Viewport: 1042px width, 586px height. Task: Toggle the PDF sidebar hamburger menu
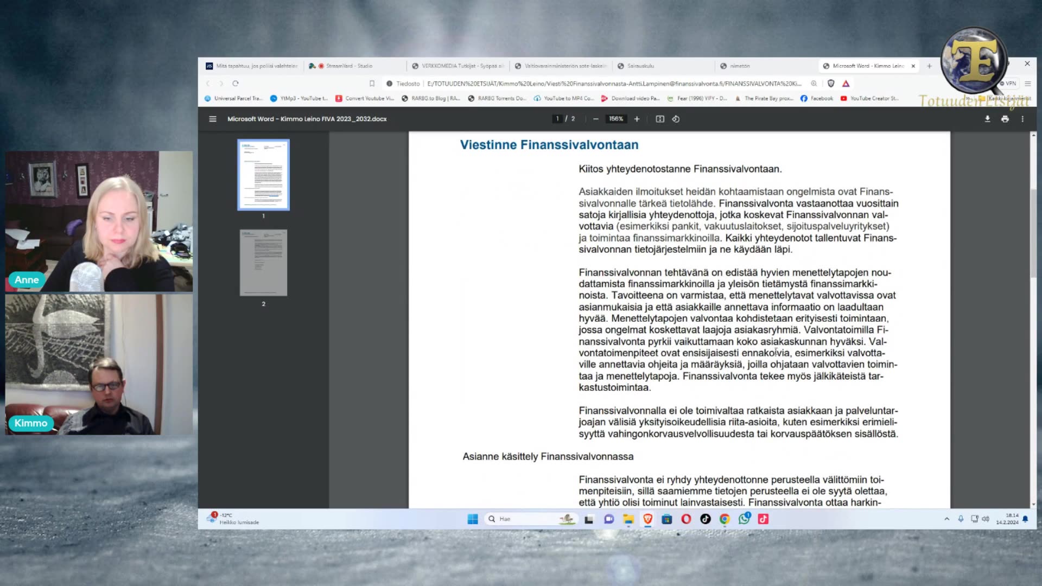coord(213,119)
